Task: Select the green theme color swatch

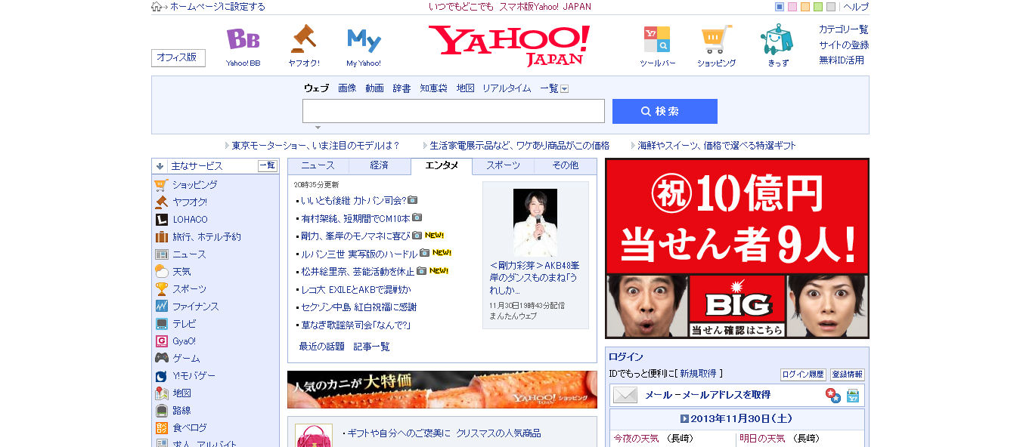Action: [x=818, y=7]
